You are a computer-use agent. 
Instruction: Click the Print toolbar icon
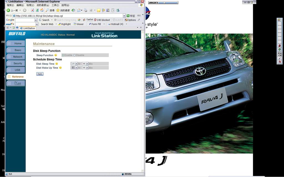85,10
